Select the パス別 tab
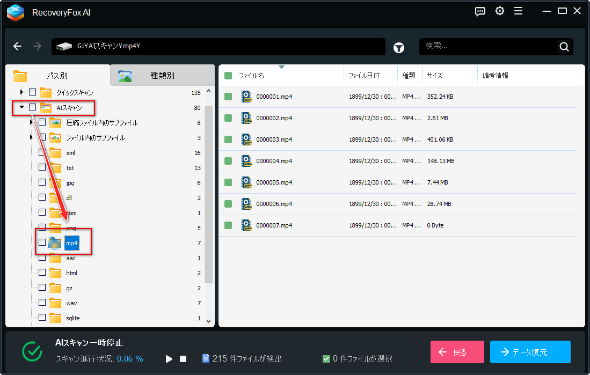This screenshot has width=590, height=375. (57, 75)
